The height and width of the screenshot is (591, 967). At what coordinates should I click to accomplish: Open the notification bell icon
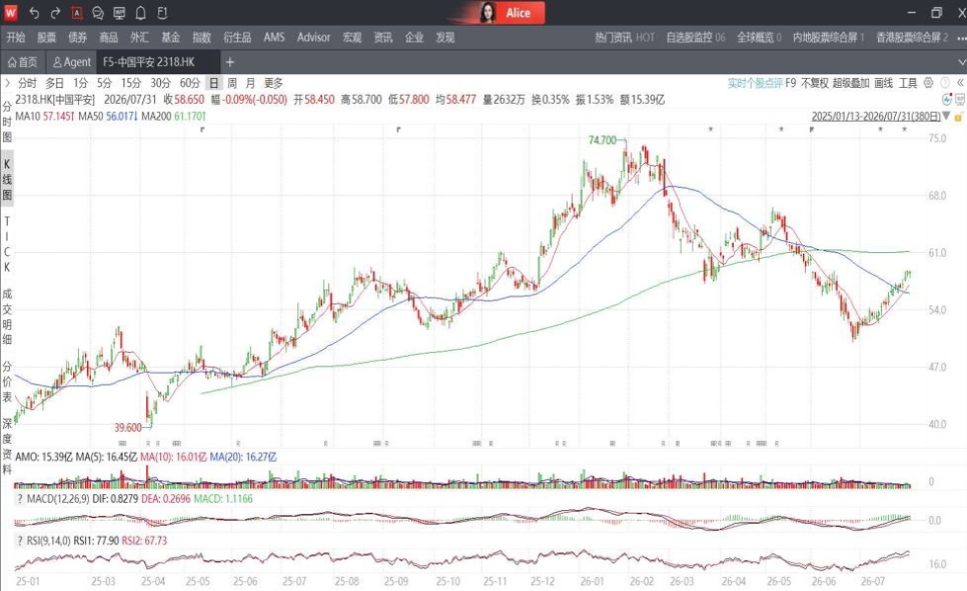coord(140,13)
